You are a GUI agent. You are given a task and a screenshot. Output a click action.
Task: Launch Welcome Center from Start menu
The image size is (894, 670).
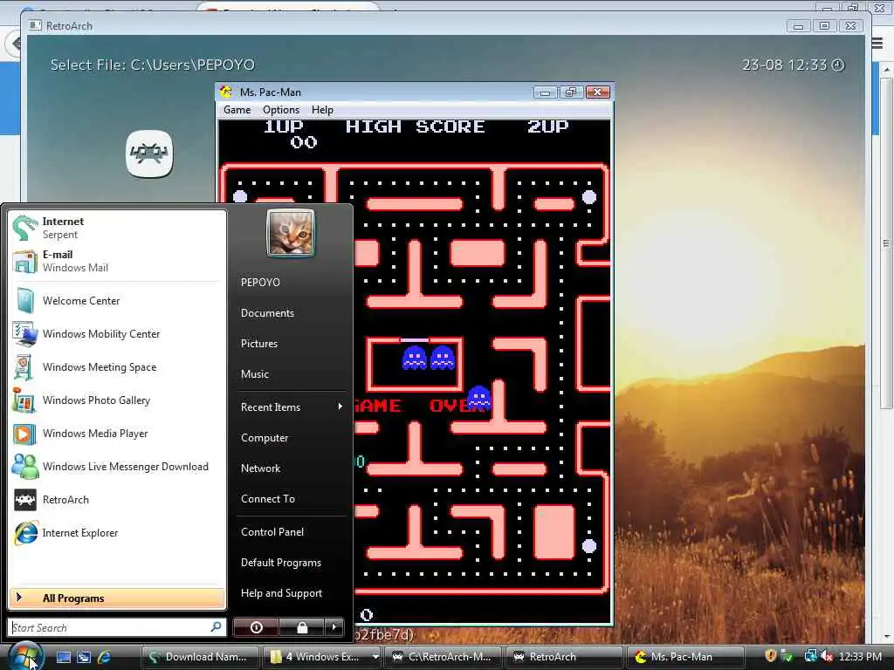tap(117, 301)
